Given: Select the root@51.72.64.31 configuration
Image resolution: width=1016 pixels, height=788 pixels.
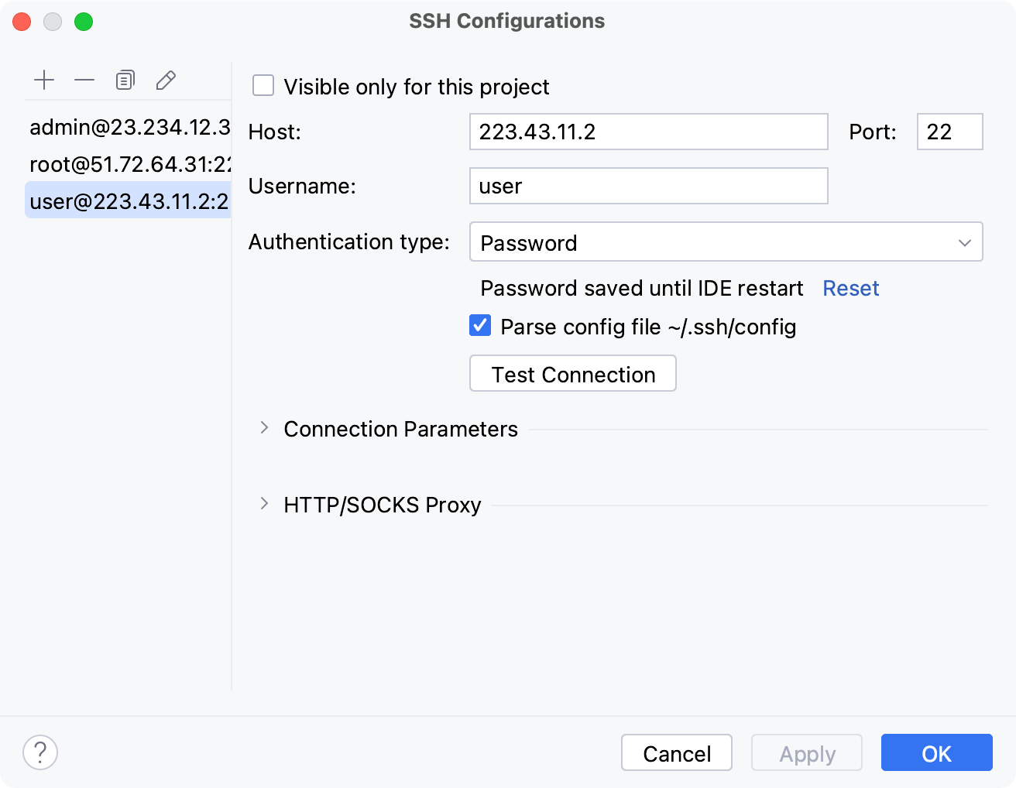Looking at the screenshot, I should pos(116,163).
